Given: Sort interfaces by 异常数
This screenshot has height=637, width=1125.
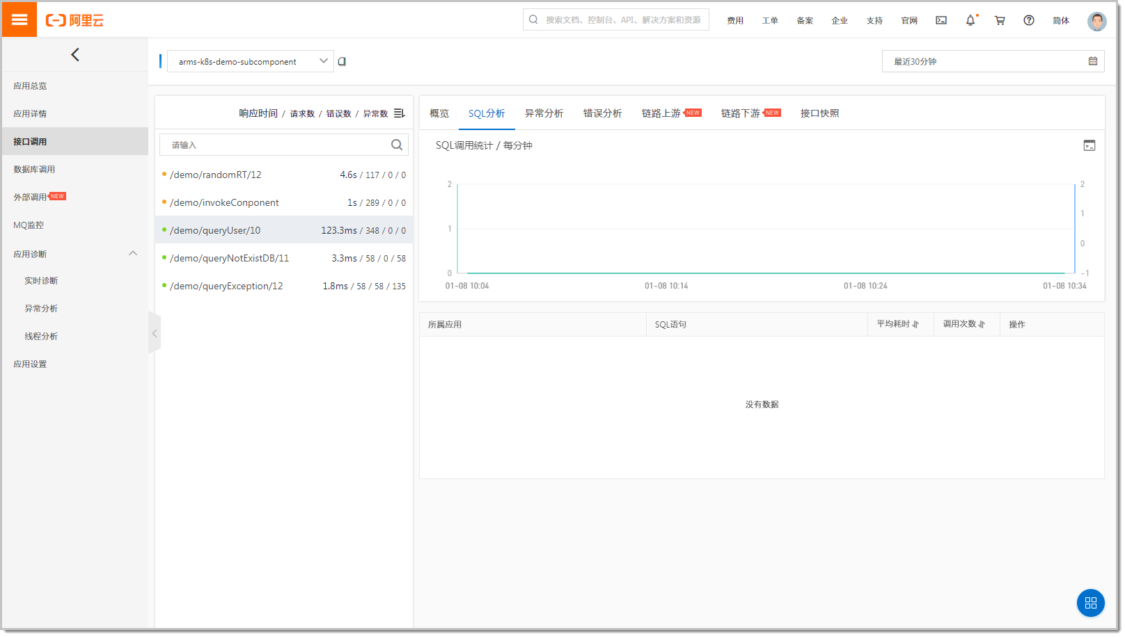Looking at the screenshot, I should pos(375,113).
